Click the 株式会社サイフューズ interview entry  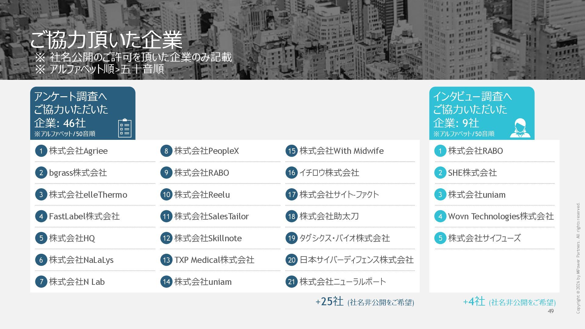click(x=484, y=238)
